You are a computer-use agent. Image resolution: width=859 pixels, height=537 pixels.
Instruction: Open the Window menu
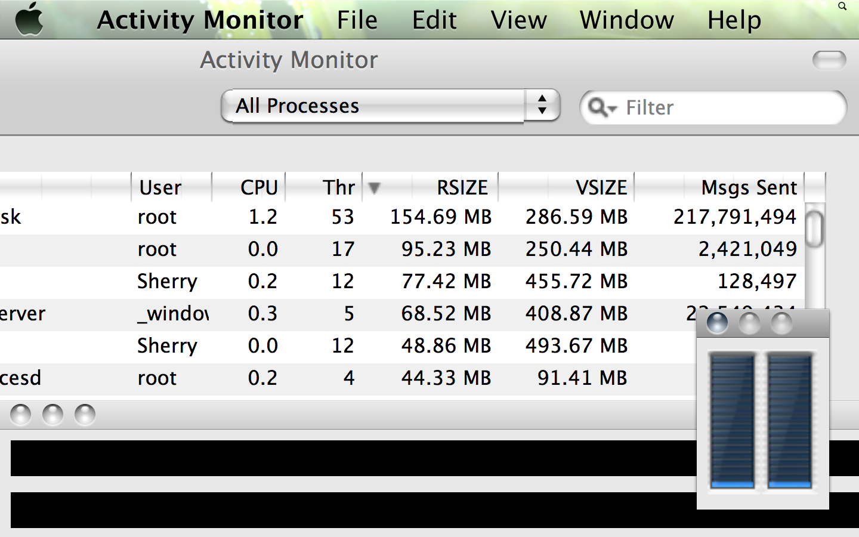click(x=626, y=20)
